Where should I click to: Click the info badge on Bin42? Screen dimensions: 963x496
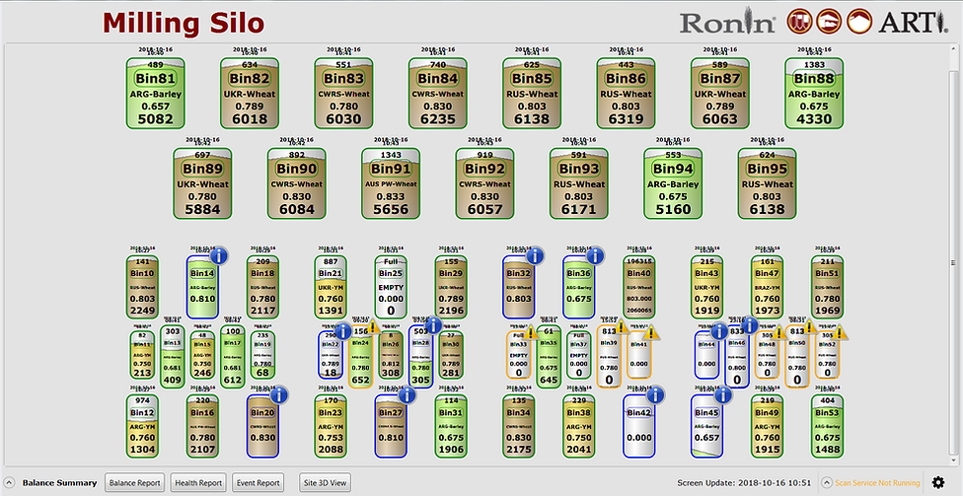click(x=656, y=394)
